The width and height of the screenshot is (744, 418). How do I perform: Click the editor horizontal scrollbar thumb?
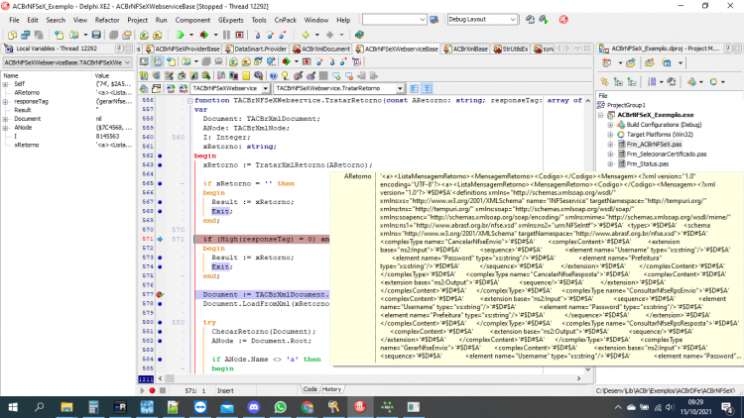tap(170, 378)
